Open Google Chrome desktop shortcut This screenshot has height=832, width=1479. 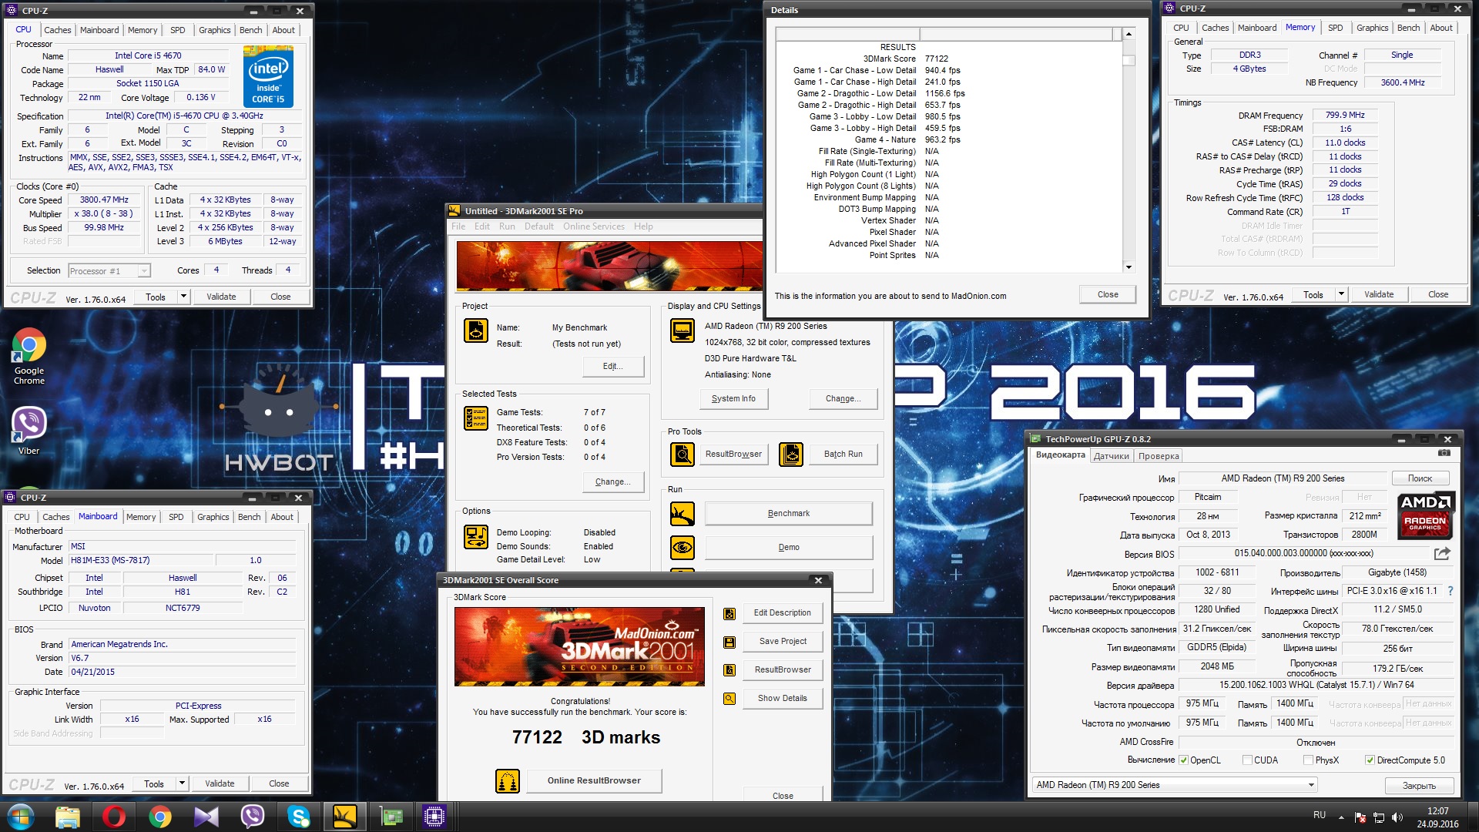click(x=29, y=355)
